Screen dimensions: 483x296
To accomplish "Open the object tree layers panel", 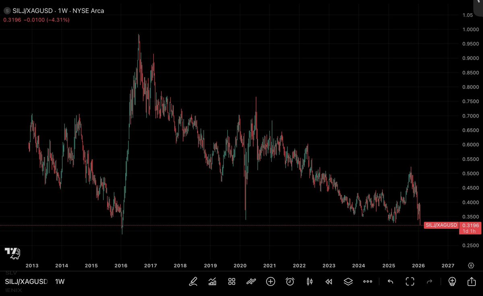I will (348, 282).
